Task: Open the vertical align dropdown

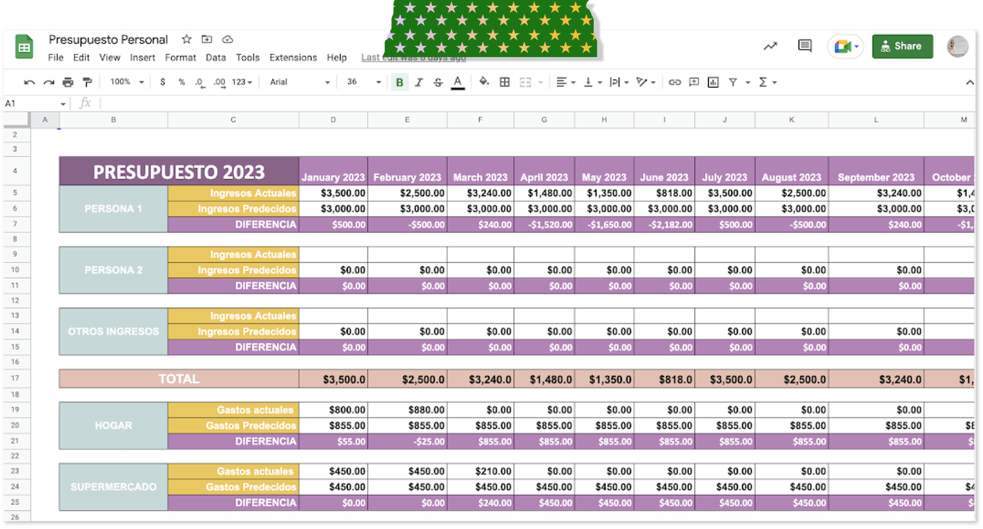Action: tap(592, 82)
